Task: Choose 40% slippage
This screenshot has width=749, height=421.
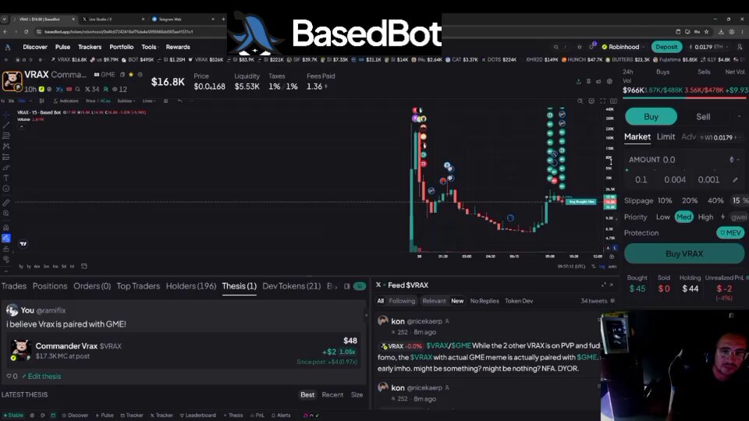Action: click(x=715, y=201)
